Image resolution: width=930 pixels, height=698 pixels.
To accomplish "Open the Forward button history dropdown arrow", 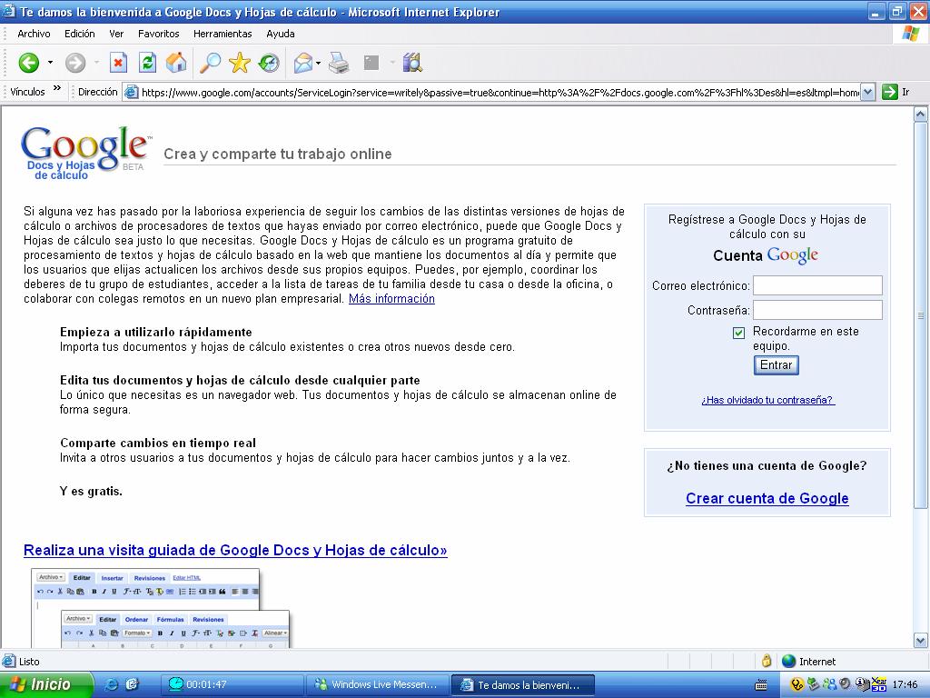I will pos(96,63).
